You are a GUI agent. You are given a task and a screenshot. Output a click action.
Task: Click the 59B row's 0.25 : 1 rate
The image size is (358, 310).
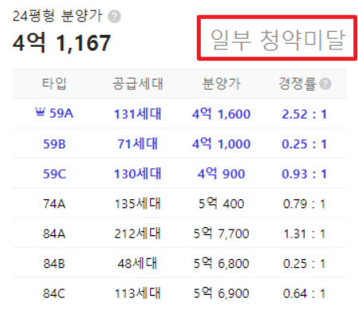click(304, 144)
